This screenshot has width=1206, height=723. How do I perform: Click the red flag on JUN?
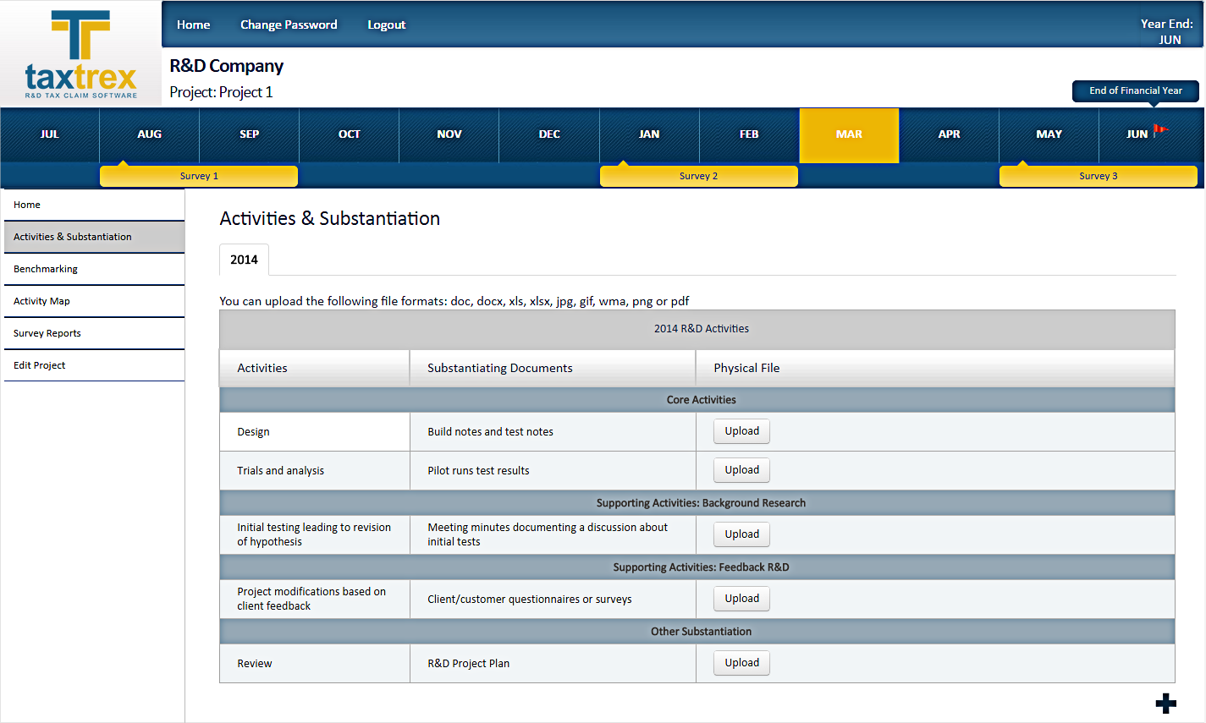pyautogui.click(x=1160, y=129)
